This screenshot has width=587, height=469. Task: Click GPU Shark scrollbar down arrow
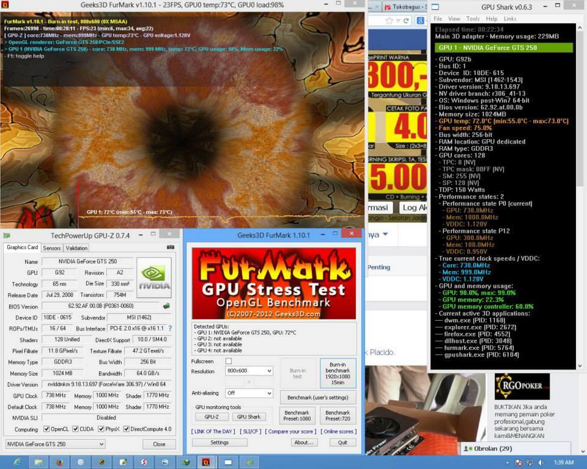click(x=580, y=365)
